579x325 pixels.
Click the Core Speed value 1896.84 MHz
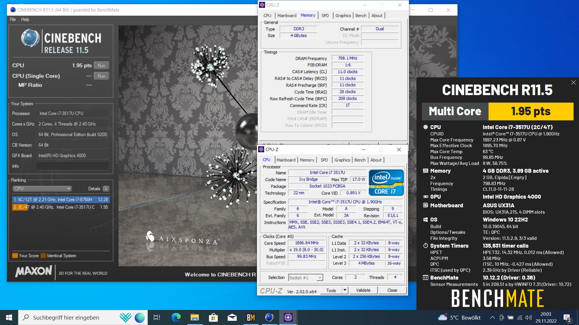307,243
